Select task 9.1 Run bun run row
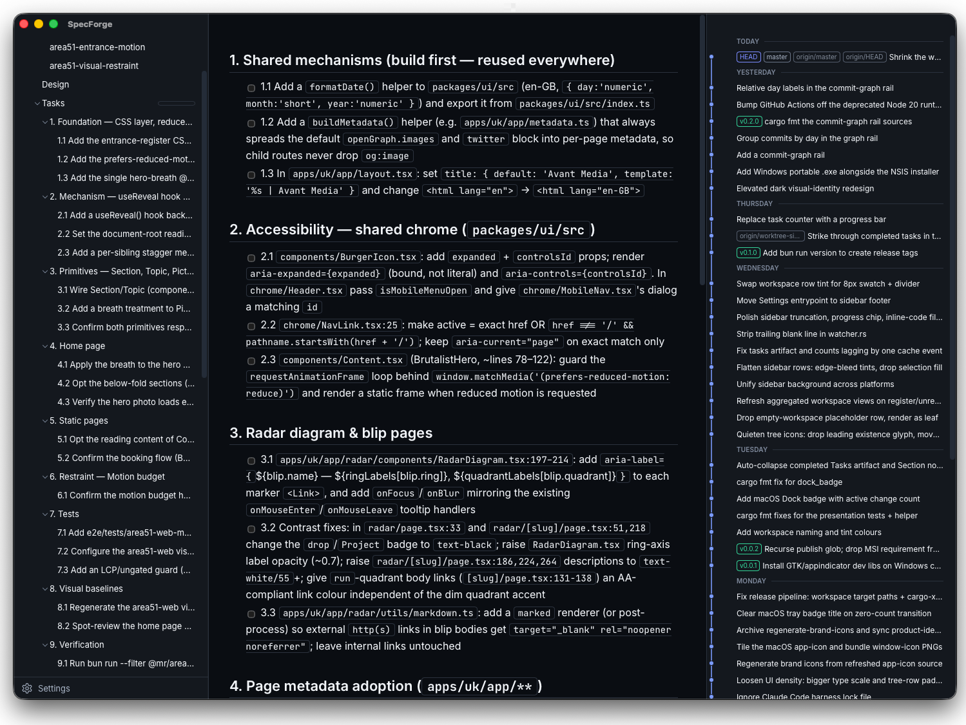Image resolution: width=966 pixels, height=725 pixels. pyautogui.click(x=126, y=663)
